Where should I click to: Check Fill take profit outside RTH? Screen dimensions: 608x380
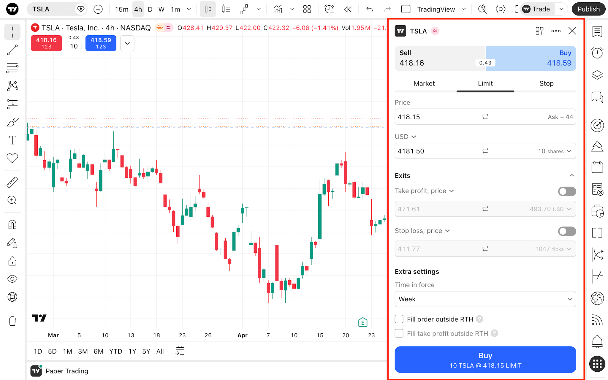point(399,333)
